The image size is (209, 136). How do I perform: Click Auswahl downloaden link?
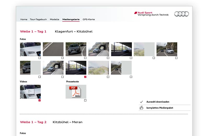tap(158, 102)
